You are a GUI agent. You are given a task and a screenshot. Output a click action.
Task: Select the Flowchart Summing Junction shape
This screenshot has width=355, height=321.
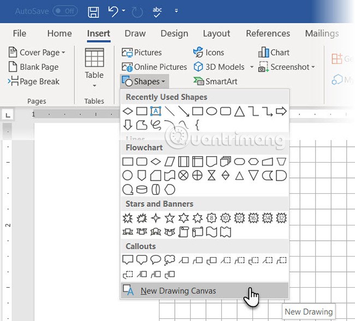point(184,175)
